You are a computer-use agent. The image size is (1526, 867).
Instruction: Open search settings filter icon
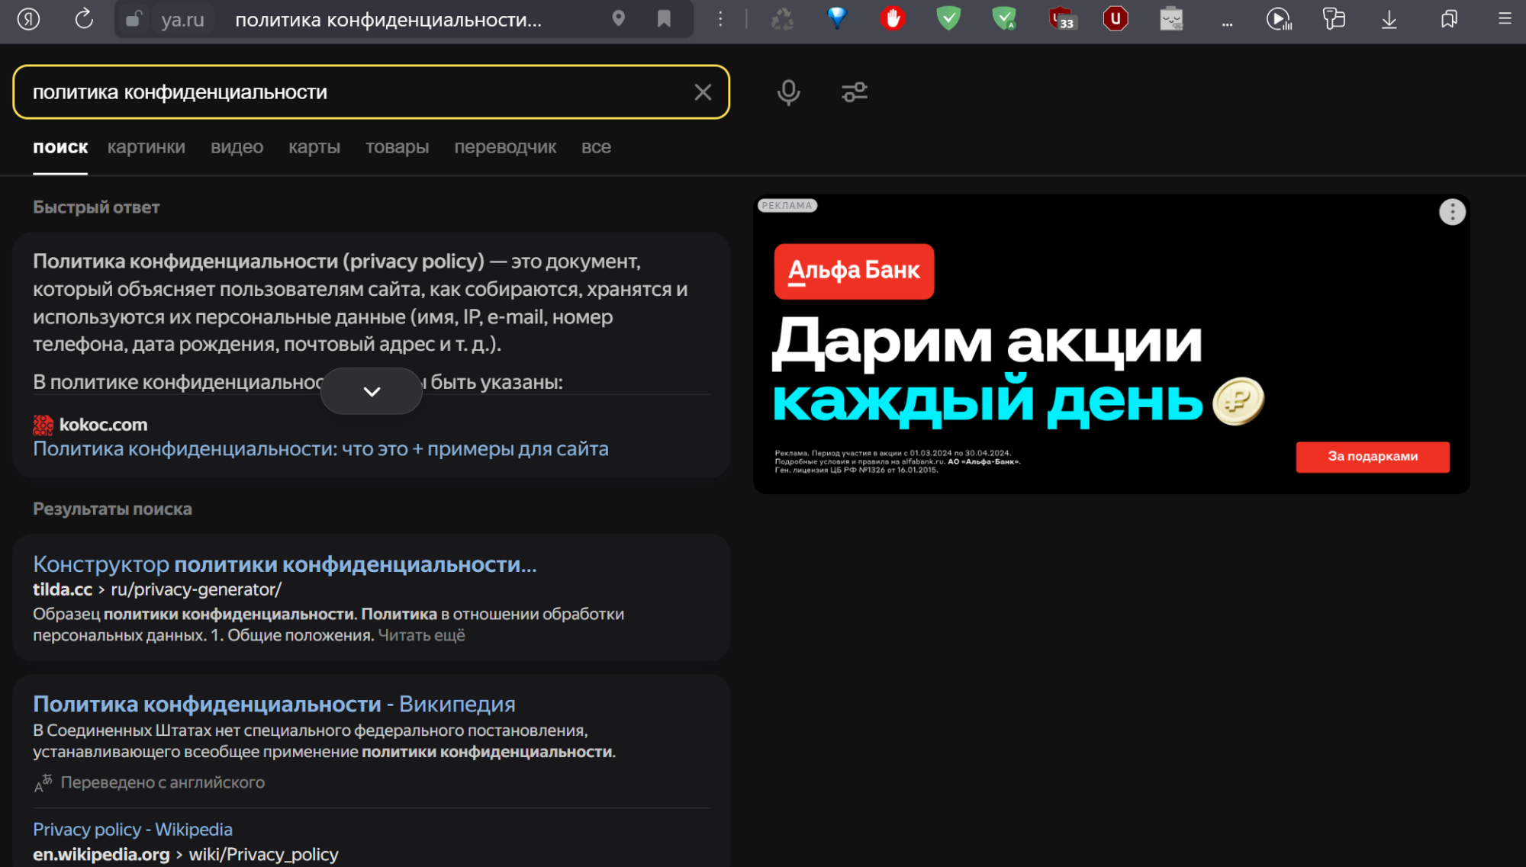(x=854, y=92)
